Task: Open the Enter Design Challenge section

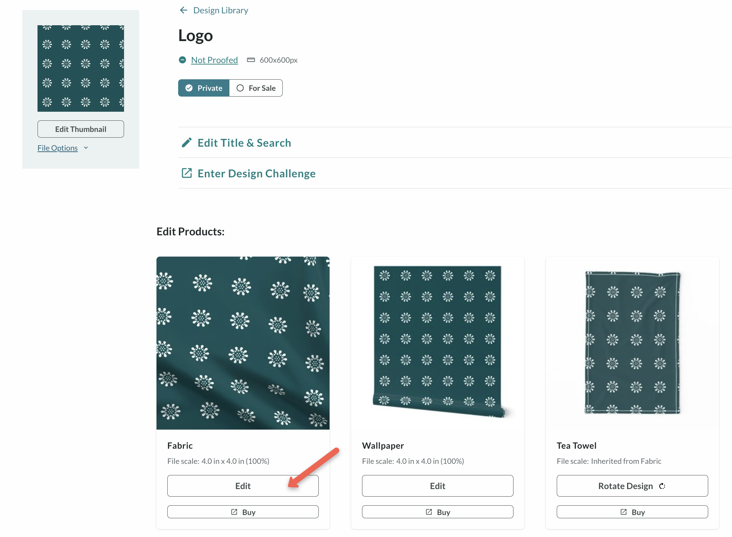Action: coord(256,173)
